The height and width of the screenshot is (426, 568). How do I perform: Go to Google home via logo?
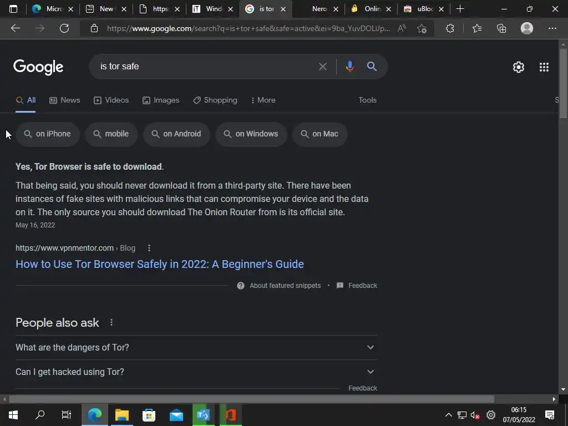pyautogui.click(x=38, y=67)
